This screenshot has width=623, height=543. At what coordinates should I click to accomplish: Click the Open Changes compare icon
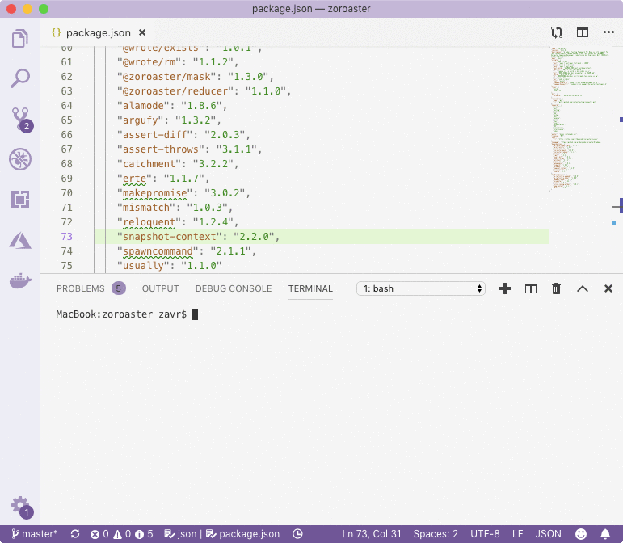[x=557, y=32]
